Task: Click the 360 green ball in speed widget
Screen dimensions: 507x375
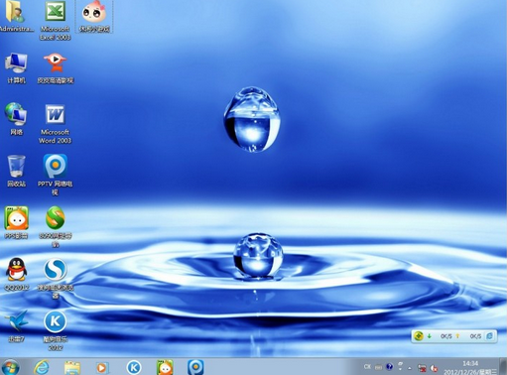Action: click(x=419, y=336)
